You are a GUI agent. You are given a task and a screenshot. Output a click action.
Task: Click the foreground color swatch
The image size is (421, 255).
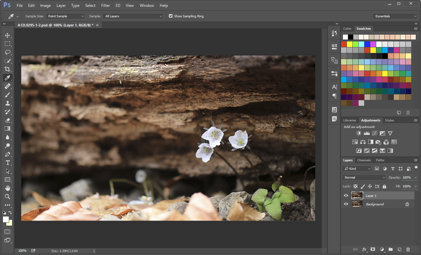tap(6, 219)
